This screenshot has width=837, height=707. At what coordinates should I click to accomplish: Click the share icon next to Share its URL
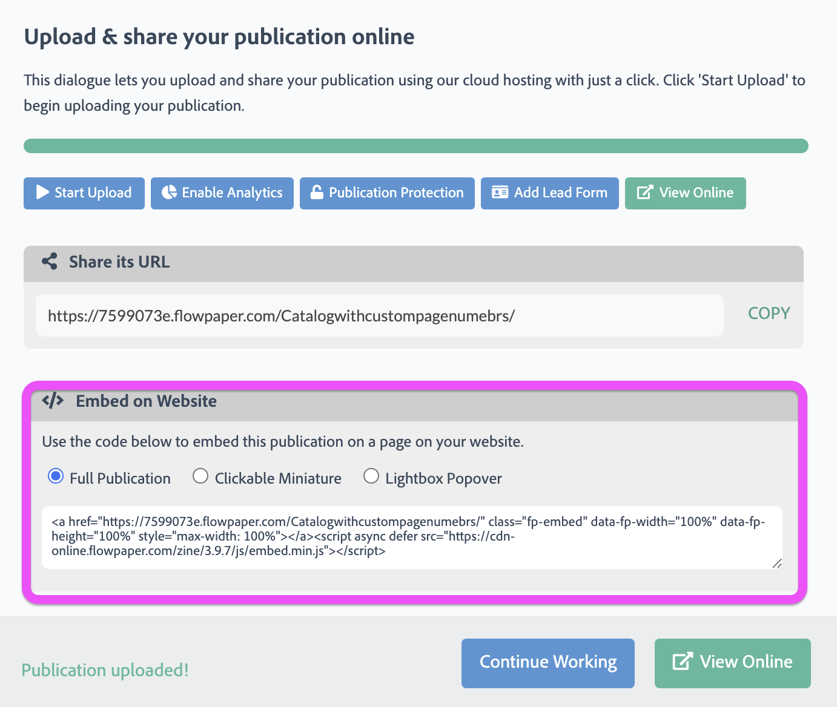tap(50, 261)
